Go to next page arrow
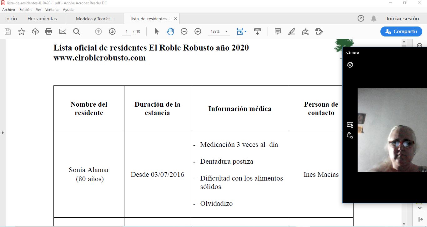The height and width of the screenshot is (227, 427). (x=112, y=31)
